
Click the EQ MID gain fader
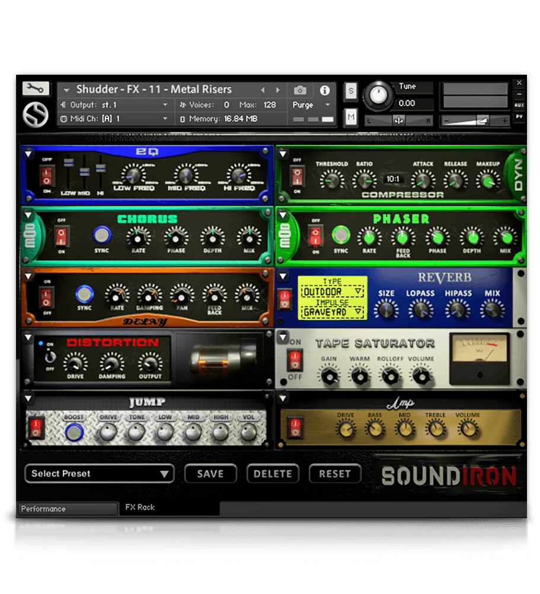84,171
